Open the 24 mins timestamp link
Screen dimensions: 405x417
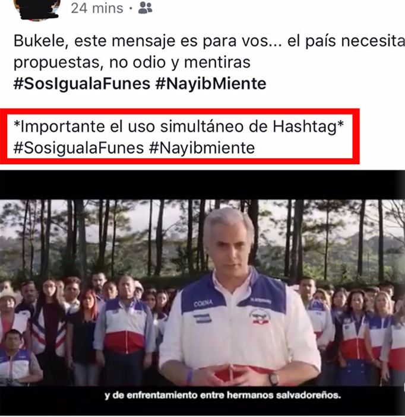(x=97, y=8)
